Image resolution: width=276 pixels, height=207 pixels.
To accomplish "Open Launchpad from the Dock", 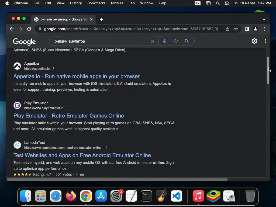I will coord(41,196).
